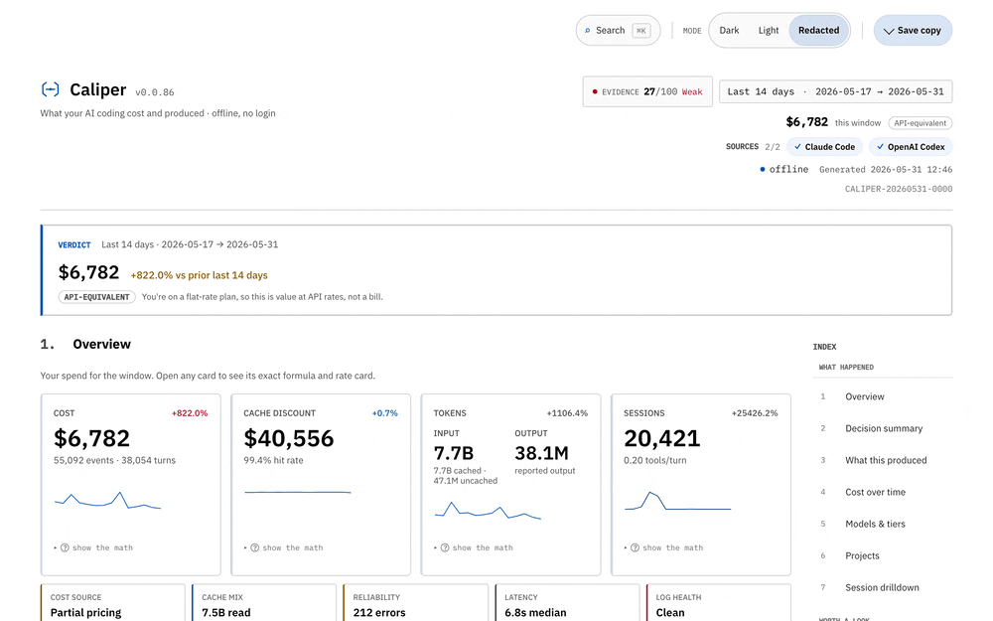
Task: Click the Search input field
Action: [x=618, y=31]
